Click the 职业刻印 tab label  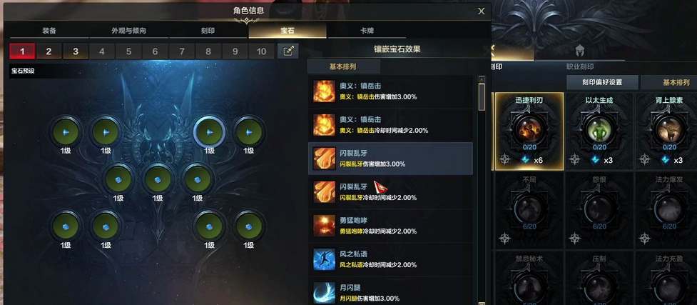[580, 67]
